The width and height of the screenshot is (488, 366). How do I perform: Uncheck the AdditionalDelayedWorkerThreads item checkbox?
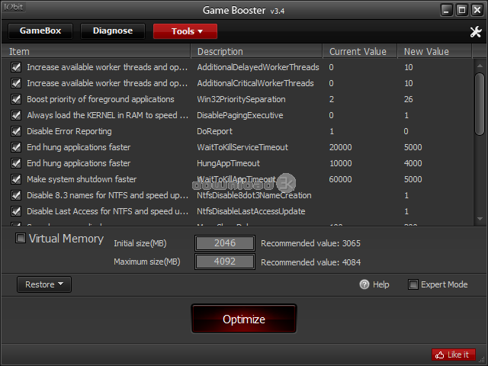pos(16,67)
